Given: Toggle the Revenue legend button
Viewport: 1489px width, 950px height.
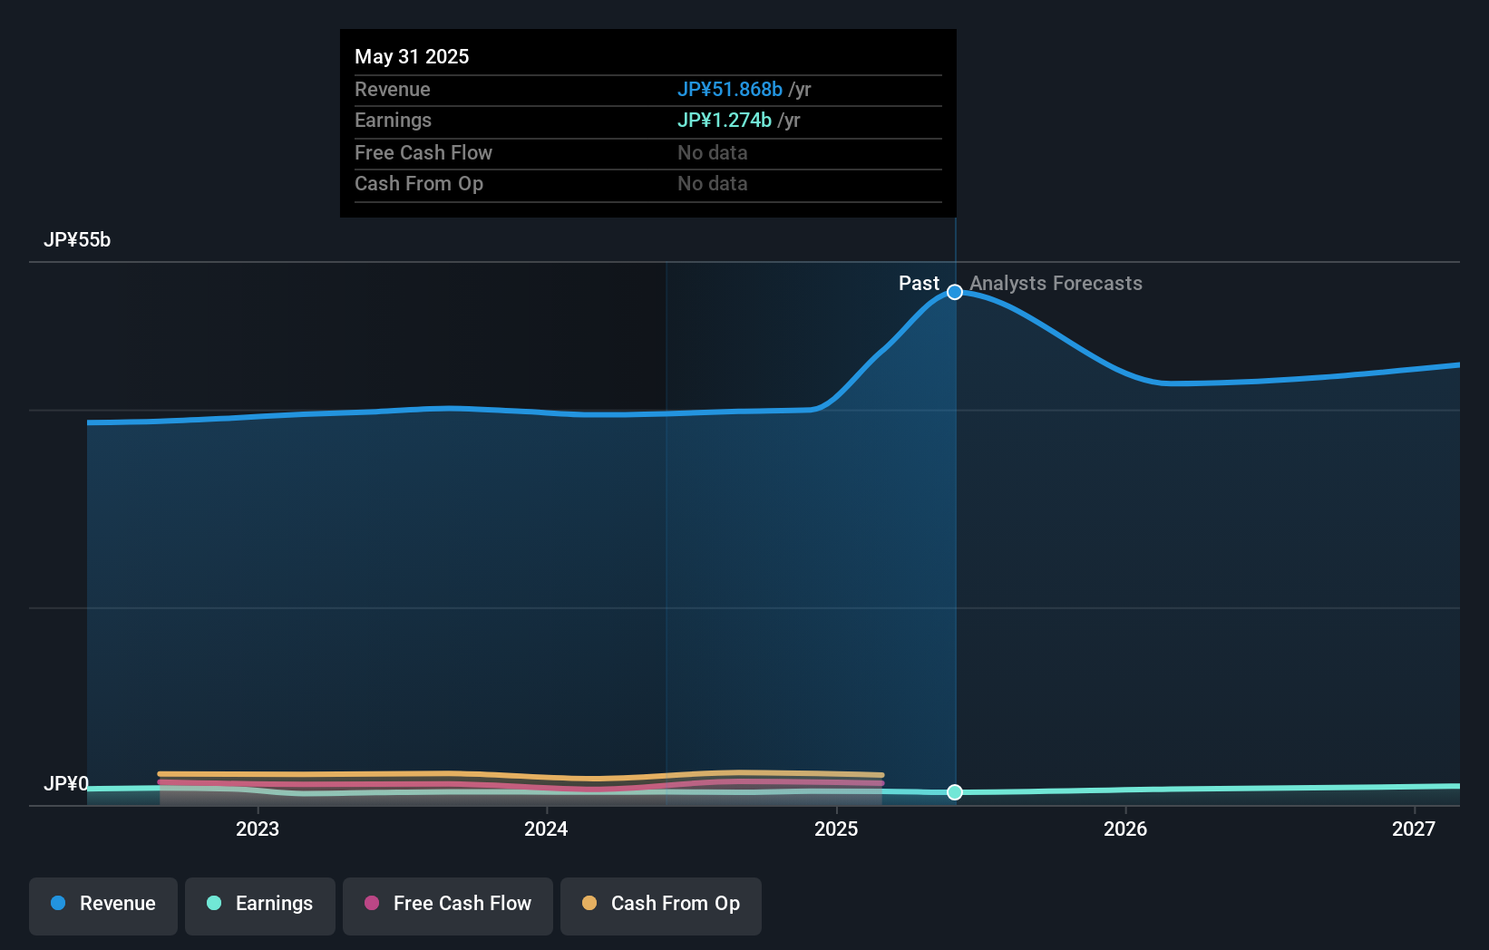Looking at the screenshot, I should pos(103,906).
